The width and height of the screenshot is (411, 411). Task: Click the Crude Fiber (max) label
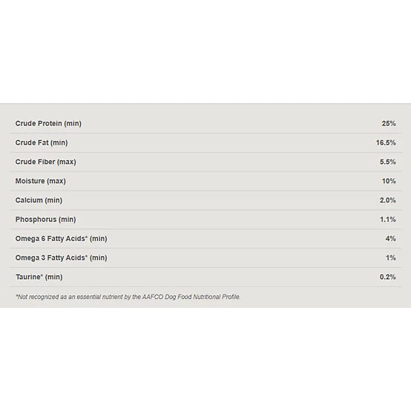pyautogui.click(x=45, y=162)
